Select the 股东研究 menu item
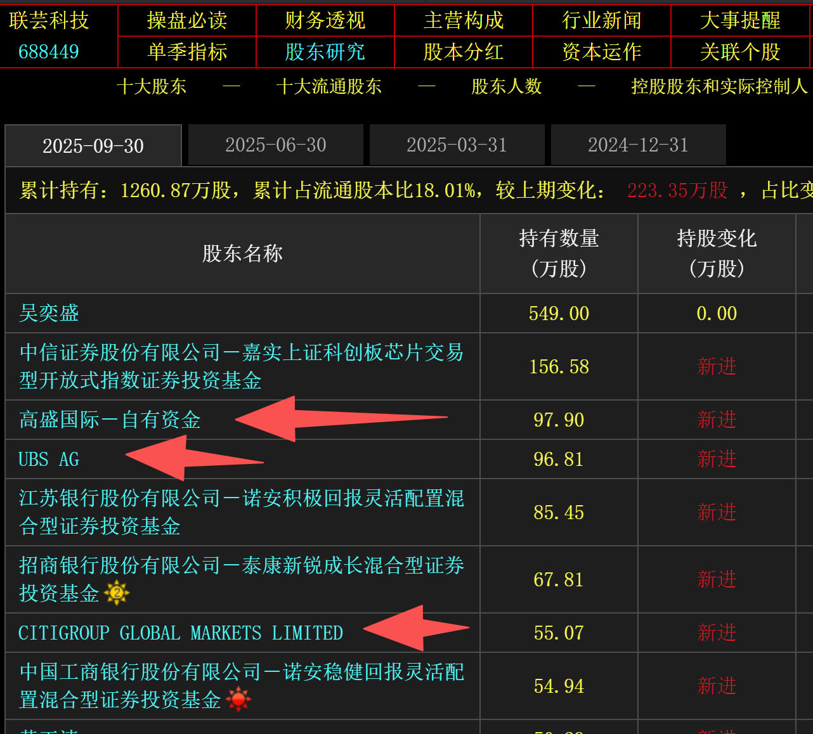The width and height of the screenshot is (813, 734). (x=325, y=51)
